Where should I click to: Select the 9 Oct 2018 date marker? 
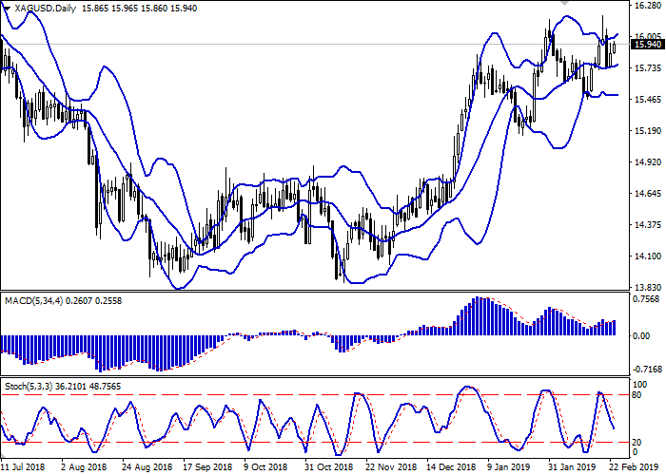click(264, 467)
